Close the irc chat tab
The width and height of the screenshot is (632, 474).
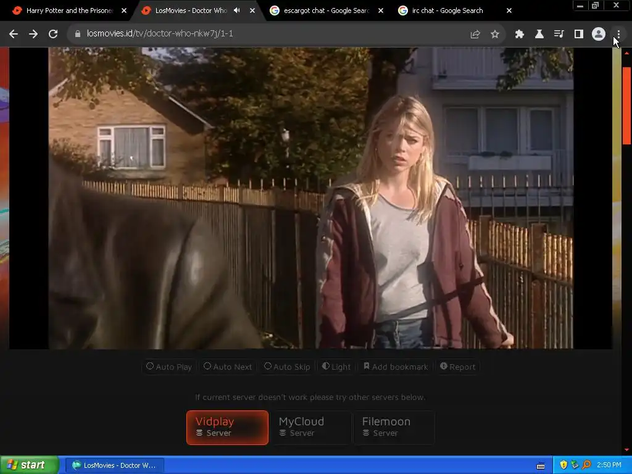pos(509,10)
